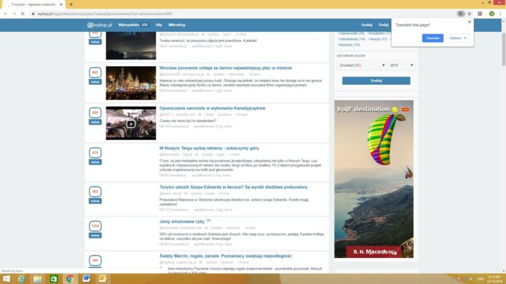Click wykop button under 865 votes
This screenshot has height=284, width=506.
coord(95,82)
